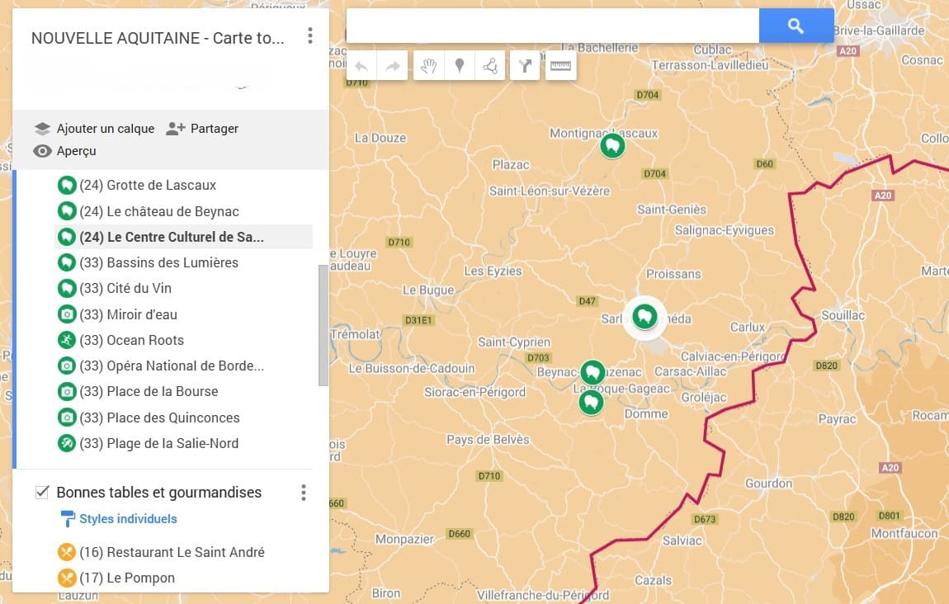Click the camera icon of Place des Quinconces row
The image size is (949, 604).
click(67, 418)
